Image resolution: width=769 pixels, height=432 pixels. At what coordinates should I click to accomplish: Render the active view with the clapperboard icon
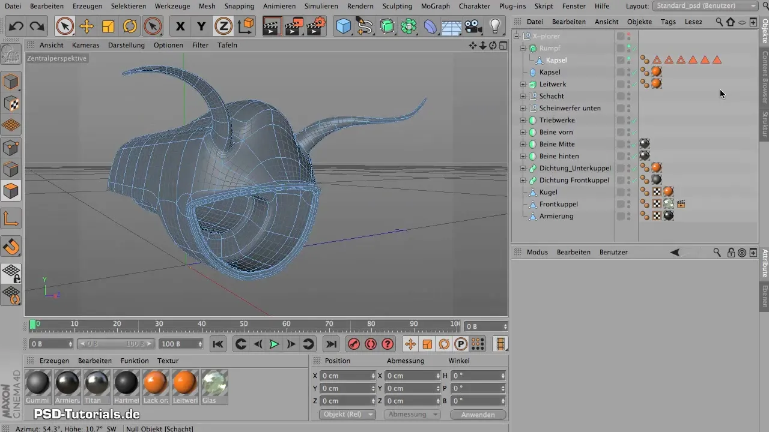(272, 26)
